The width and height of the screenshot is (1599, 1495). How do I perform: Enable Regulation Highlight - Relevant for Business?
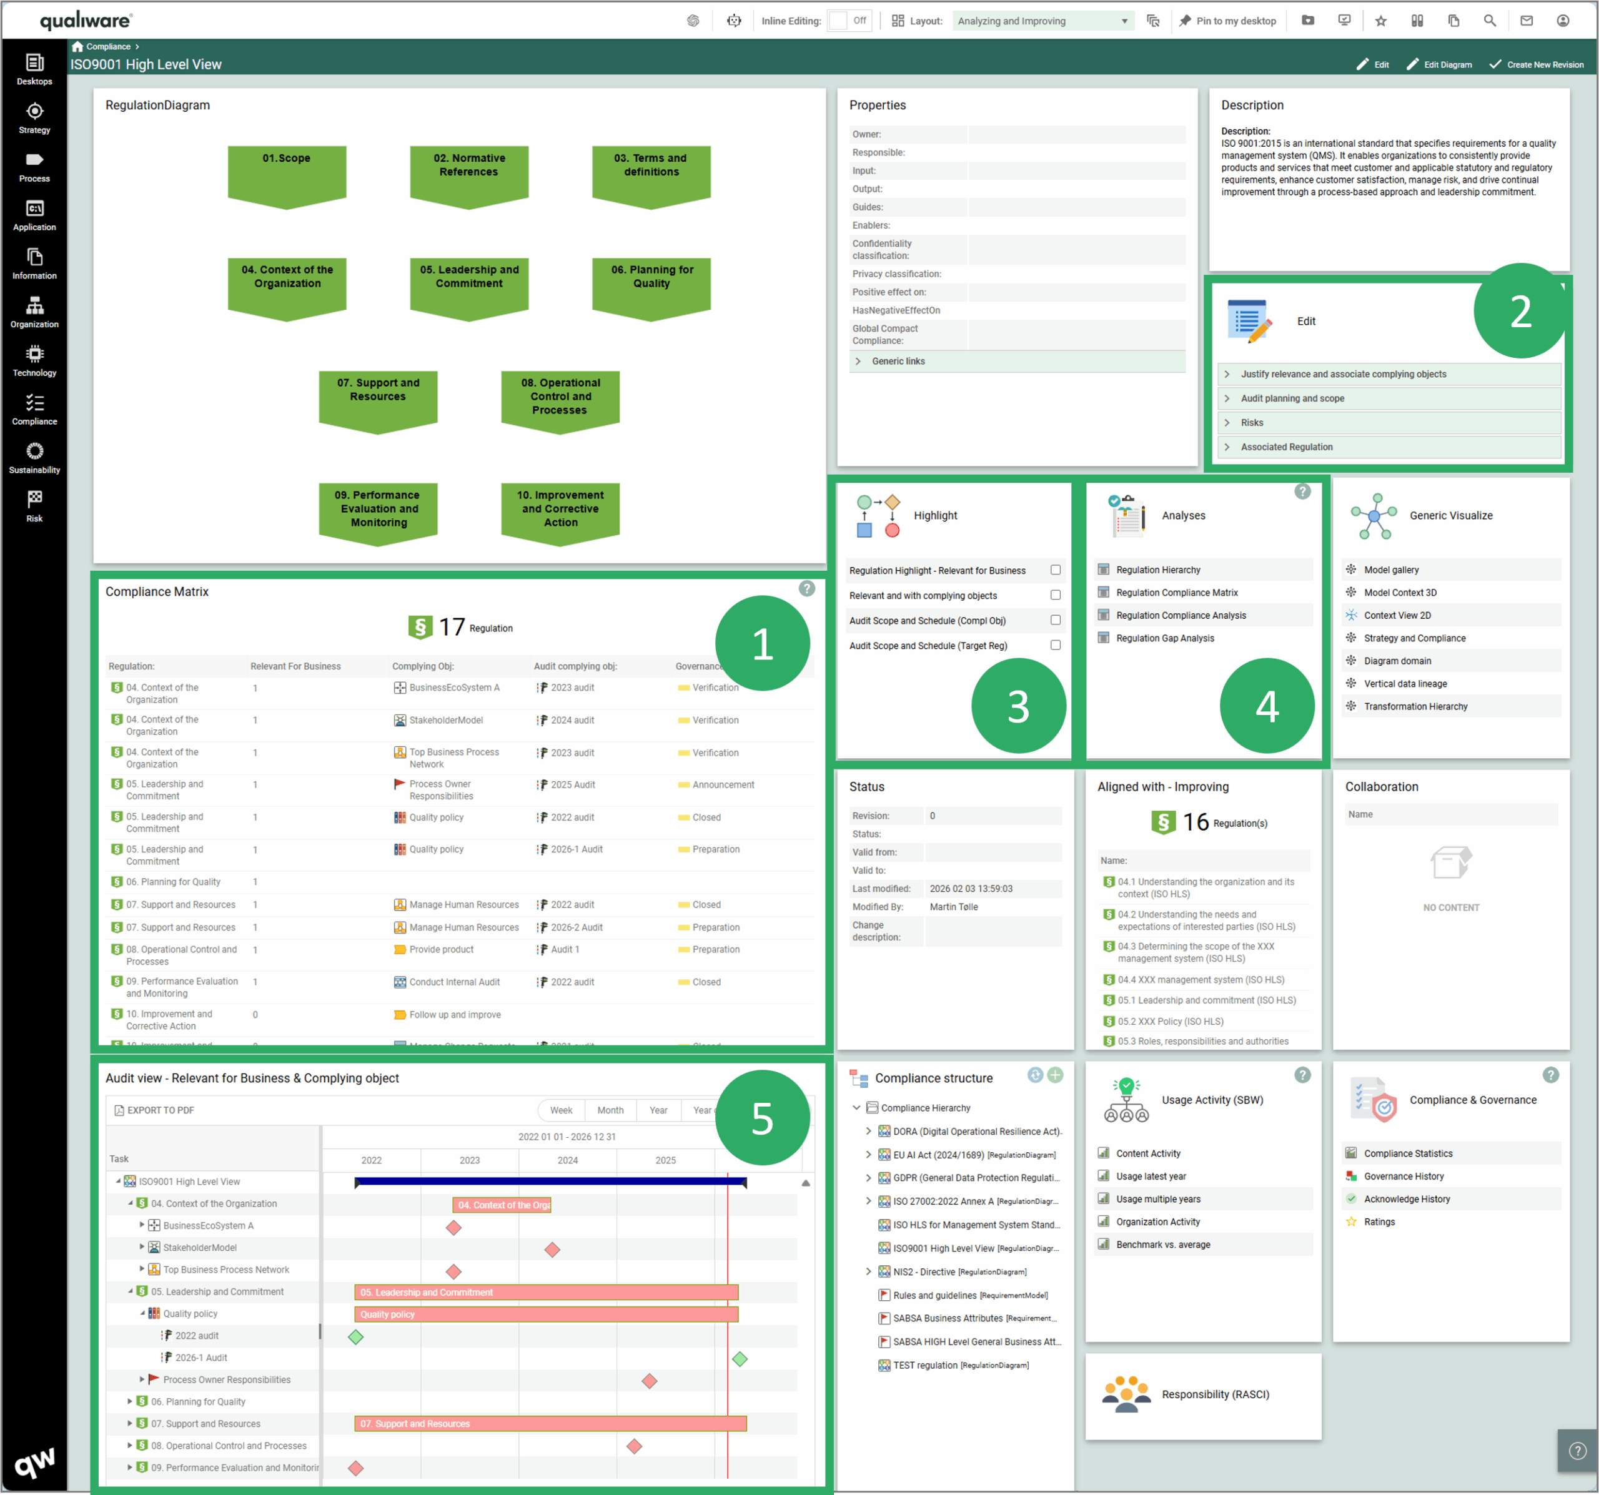tap(1056, 570)
